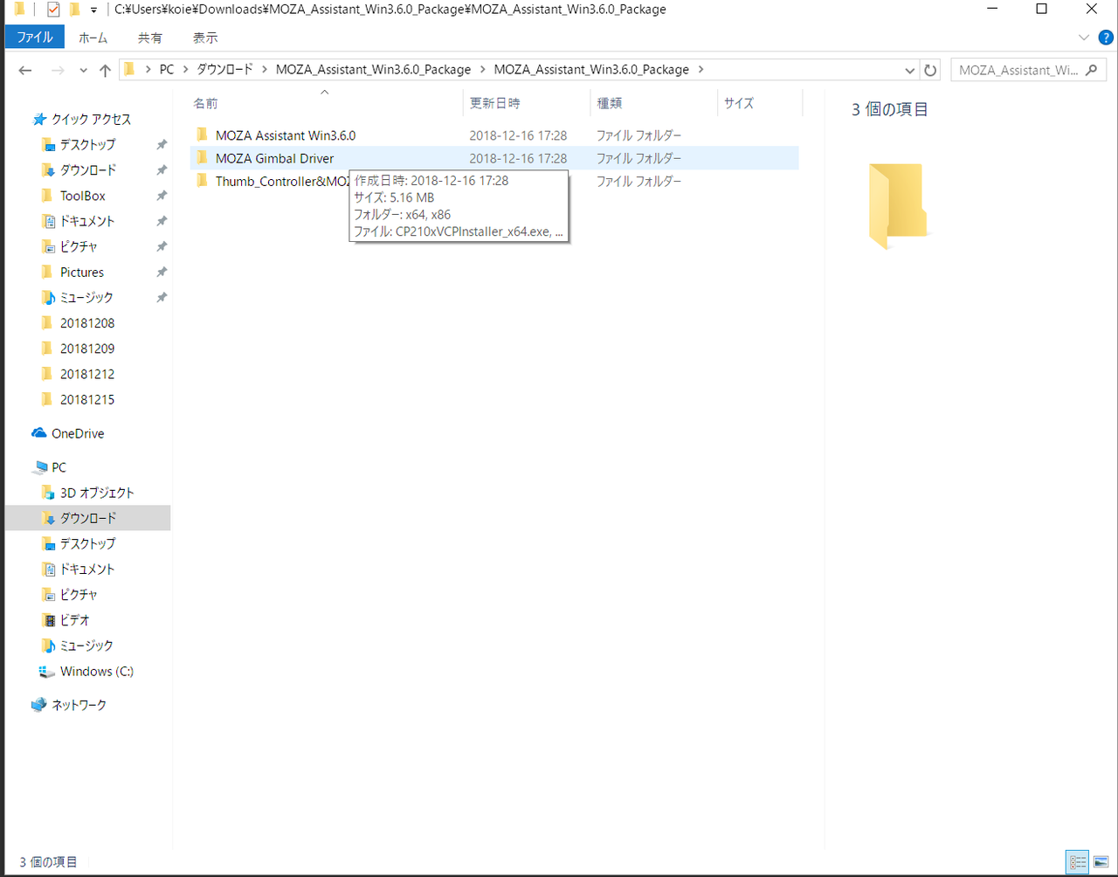Click the クイック アクセス star icon

pos(38,119)
